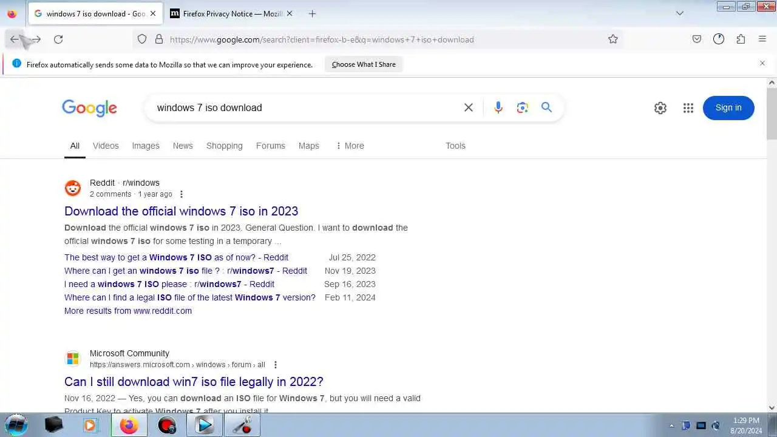Screen dimensions: 777x437
Task: Expand the More search filters menu
Action: pos(350,146)
